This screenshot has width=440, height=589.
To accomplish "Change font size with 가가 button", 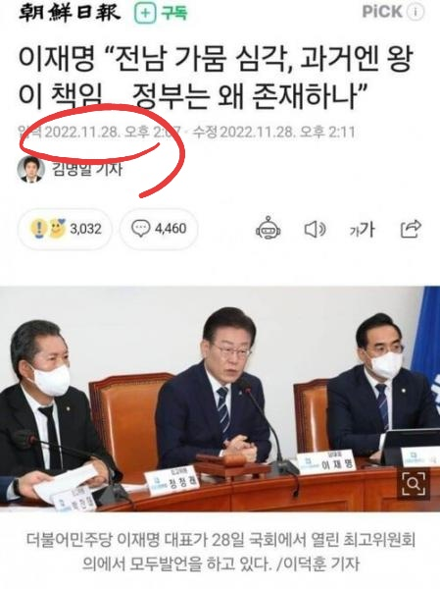I will (362, 229).
